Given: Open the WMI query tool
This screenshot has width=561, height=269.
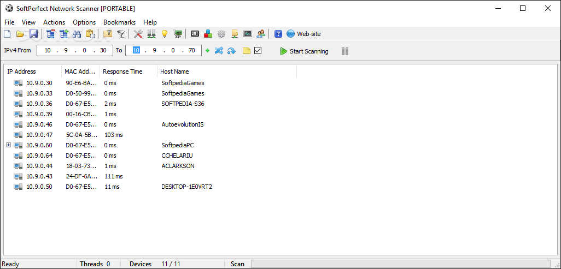Looking at the screenshot, I should 195,34.
